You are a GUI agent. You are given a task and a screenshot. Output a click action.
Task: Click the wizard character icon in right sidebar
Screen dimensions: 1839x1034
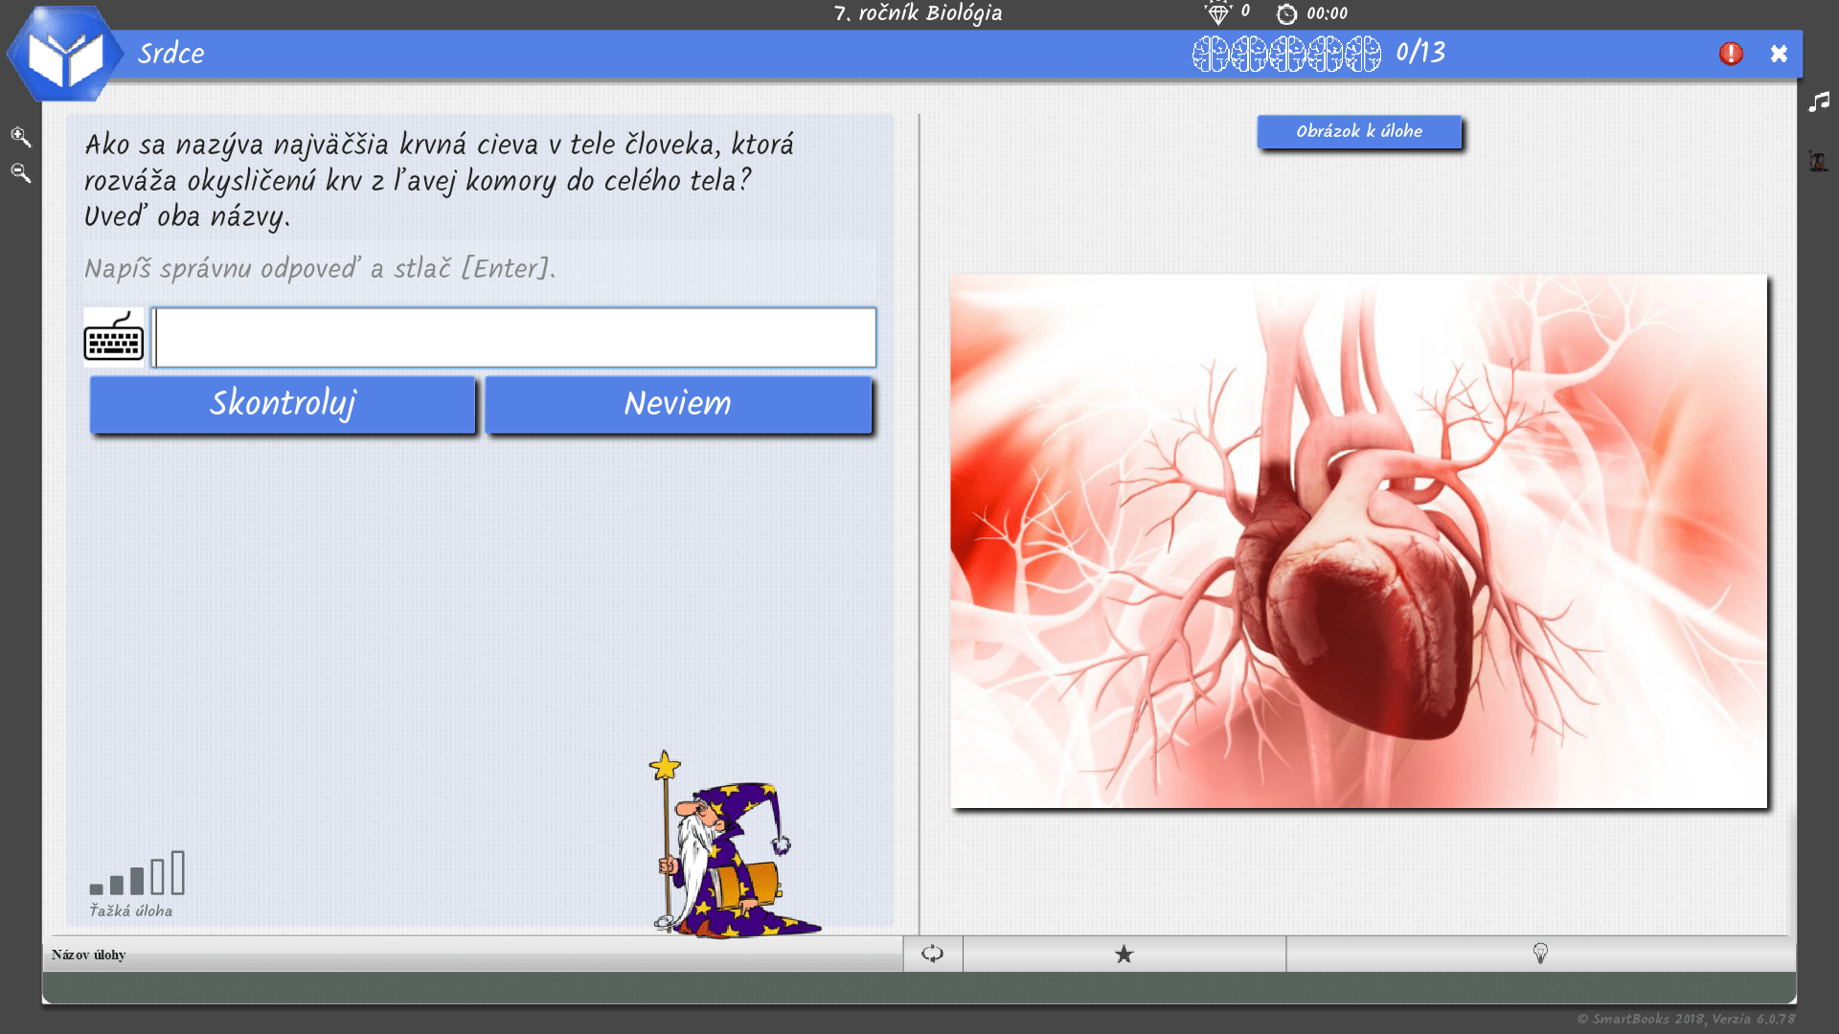(1818, 161)
